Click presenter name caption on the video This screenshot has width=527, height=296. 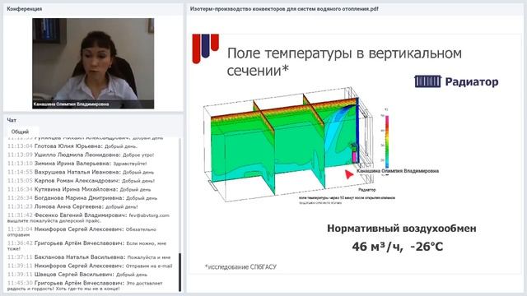pyautogui.click(x=71, y=104)
